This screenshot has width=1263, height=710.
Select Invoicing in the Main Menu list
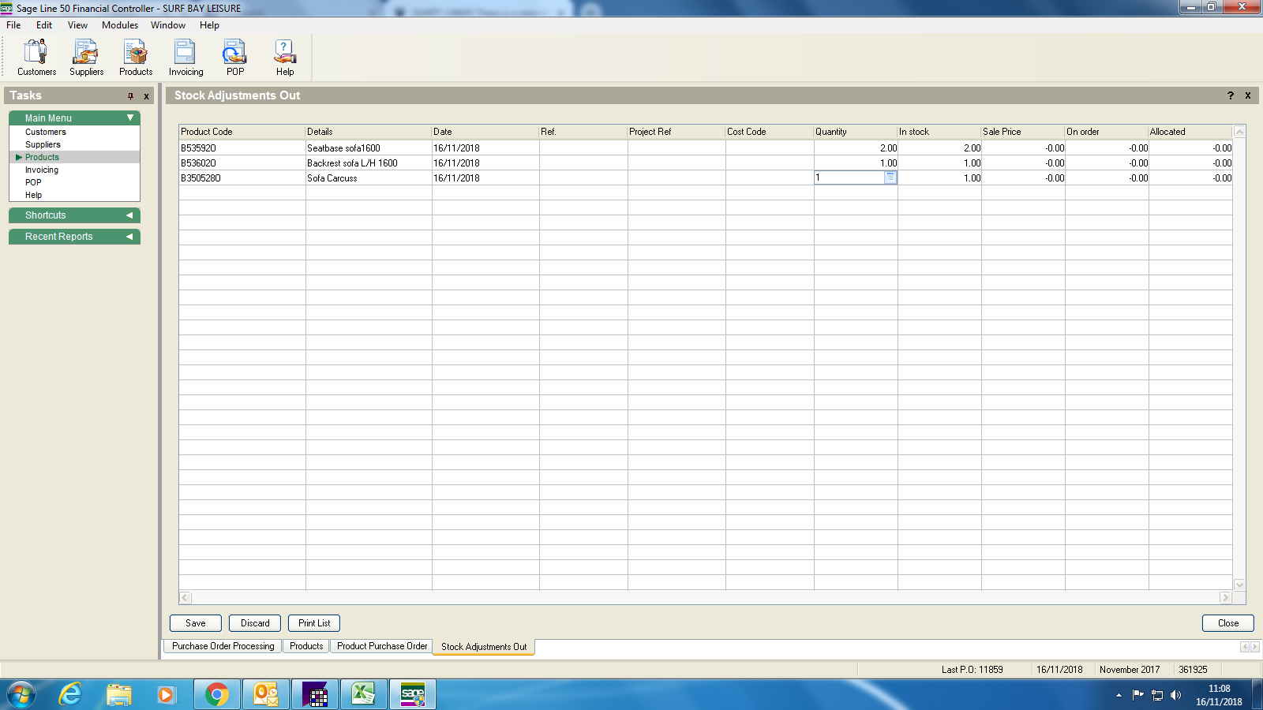click(x=42, y=170)
